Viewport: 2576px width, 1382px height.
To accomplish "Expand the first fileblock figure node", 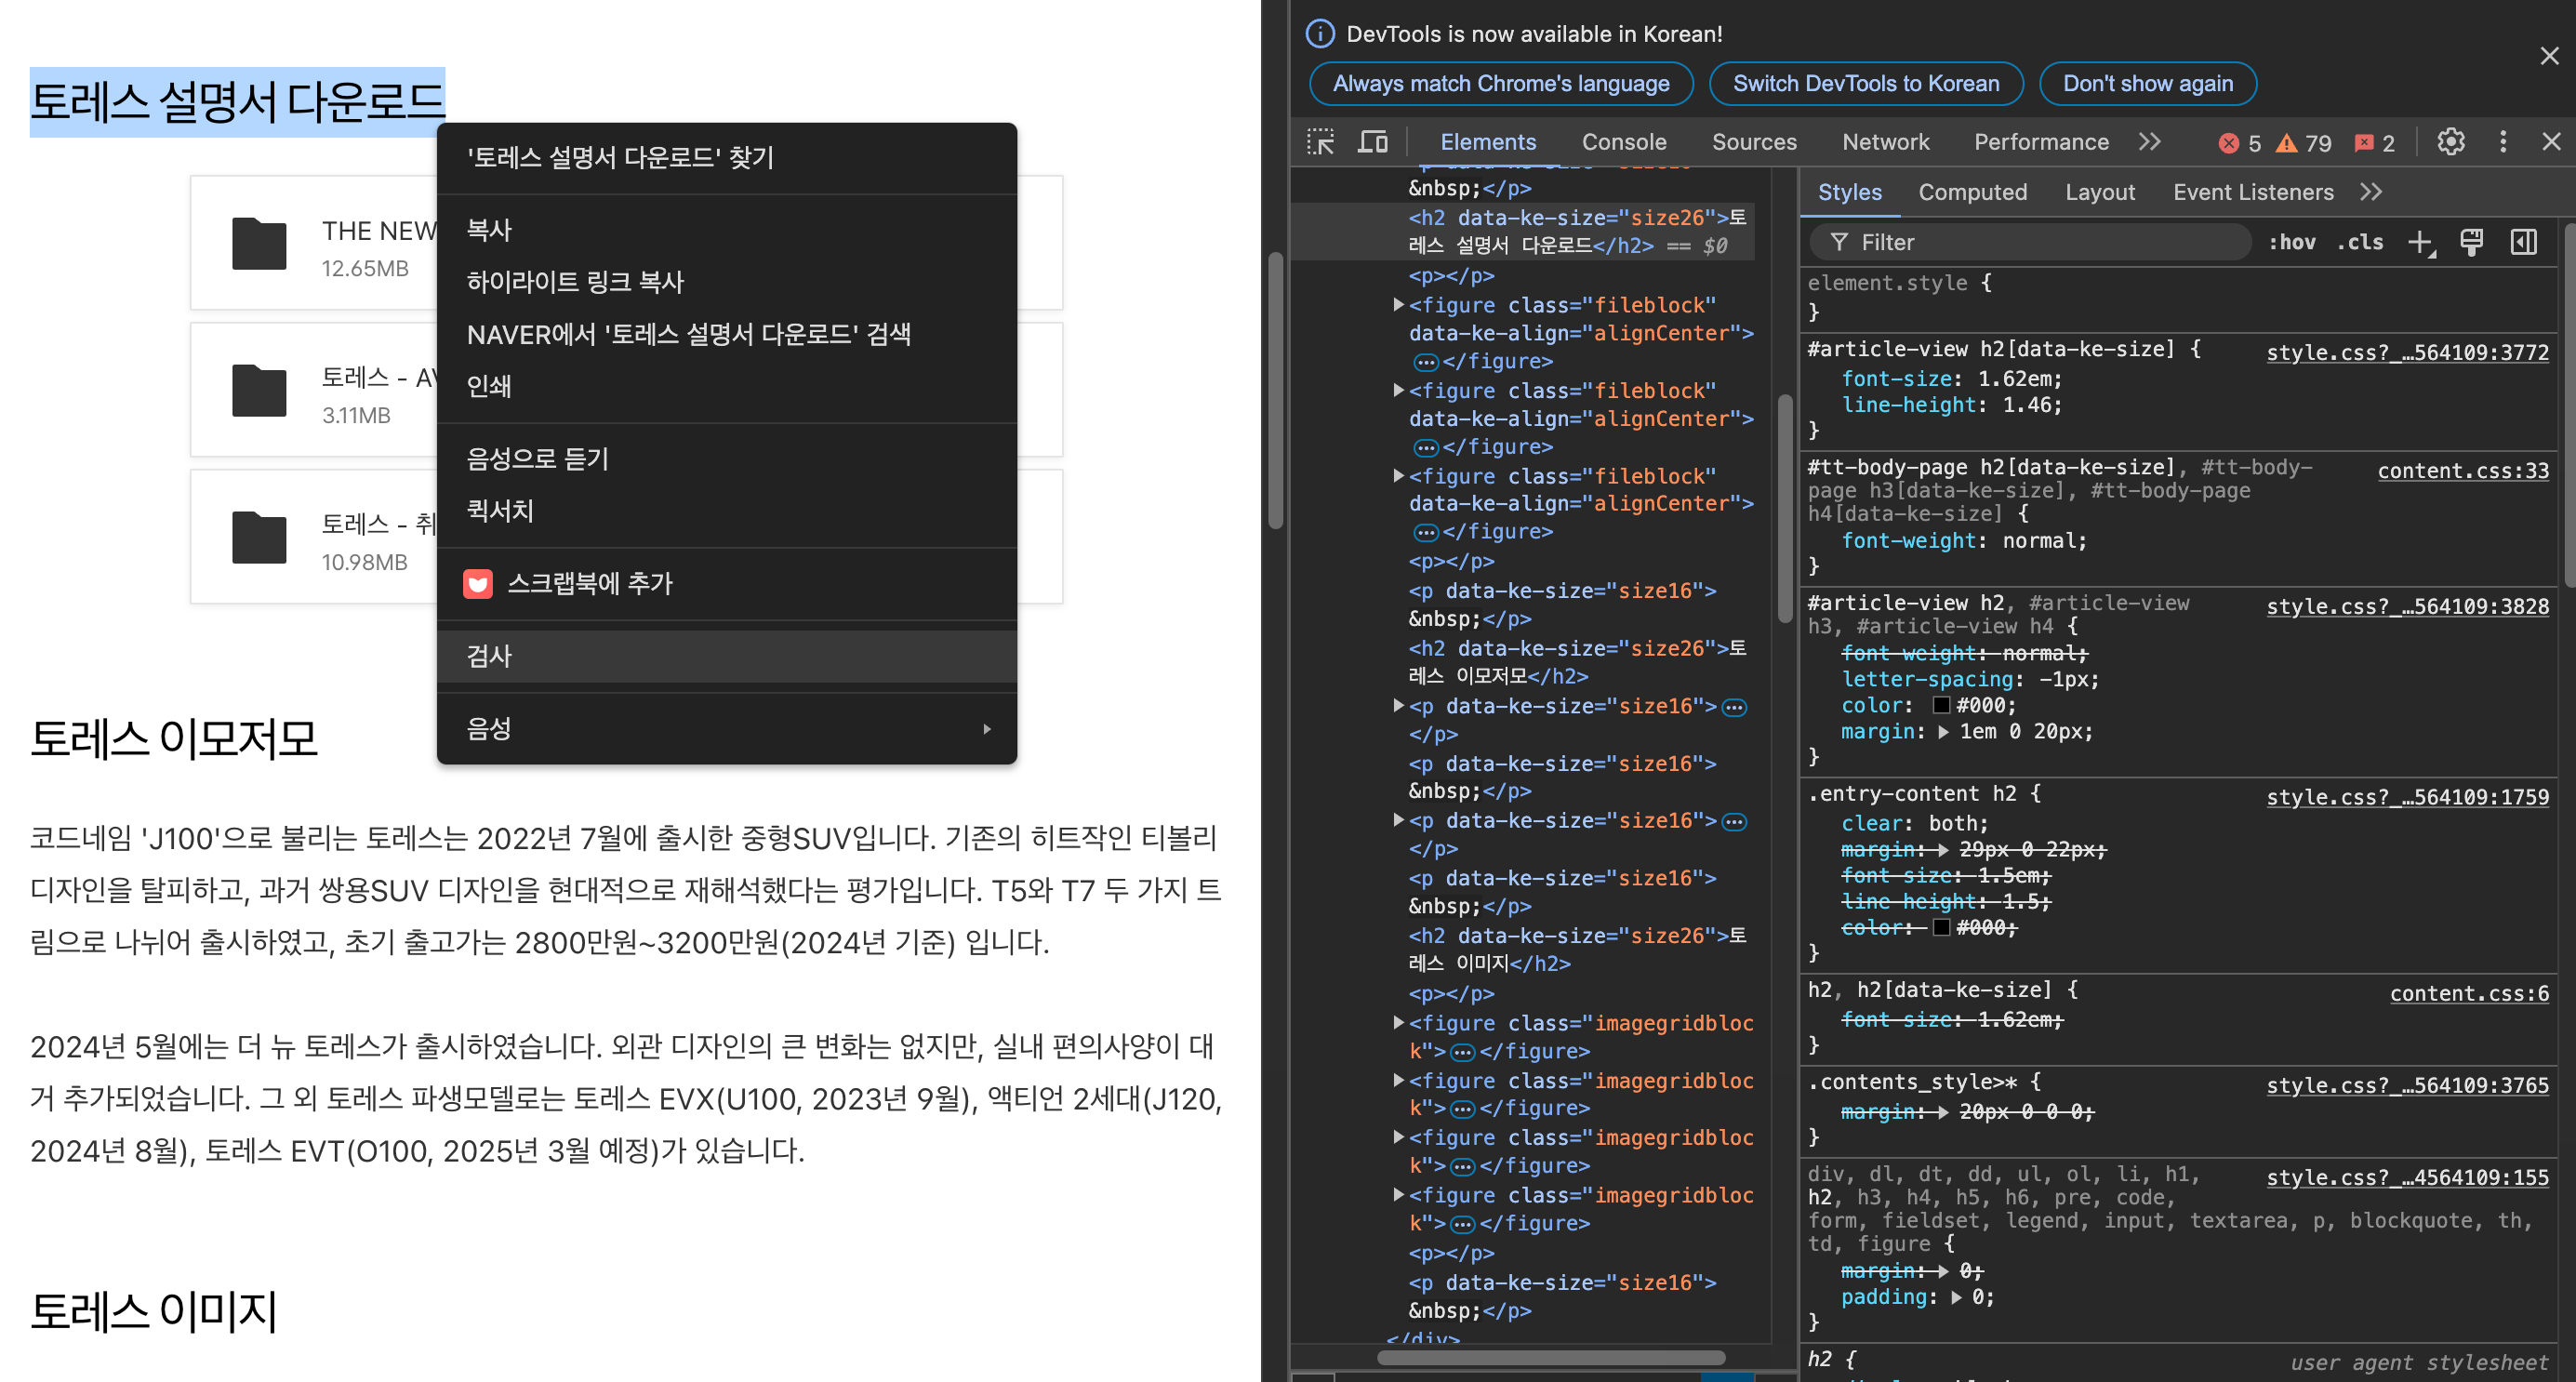I will pyautogui.click(x=1399, y=305).
